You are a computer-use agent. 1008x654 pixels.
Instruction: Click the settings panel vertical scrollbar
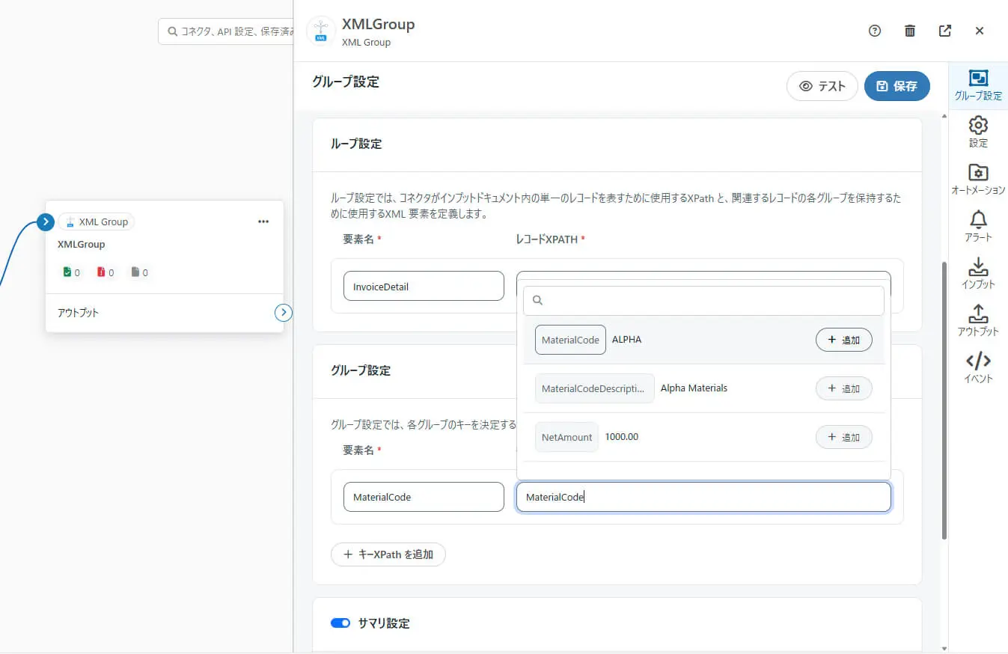tap(944, 400)
